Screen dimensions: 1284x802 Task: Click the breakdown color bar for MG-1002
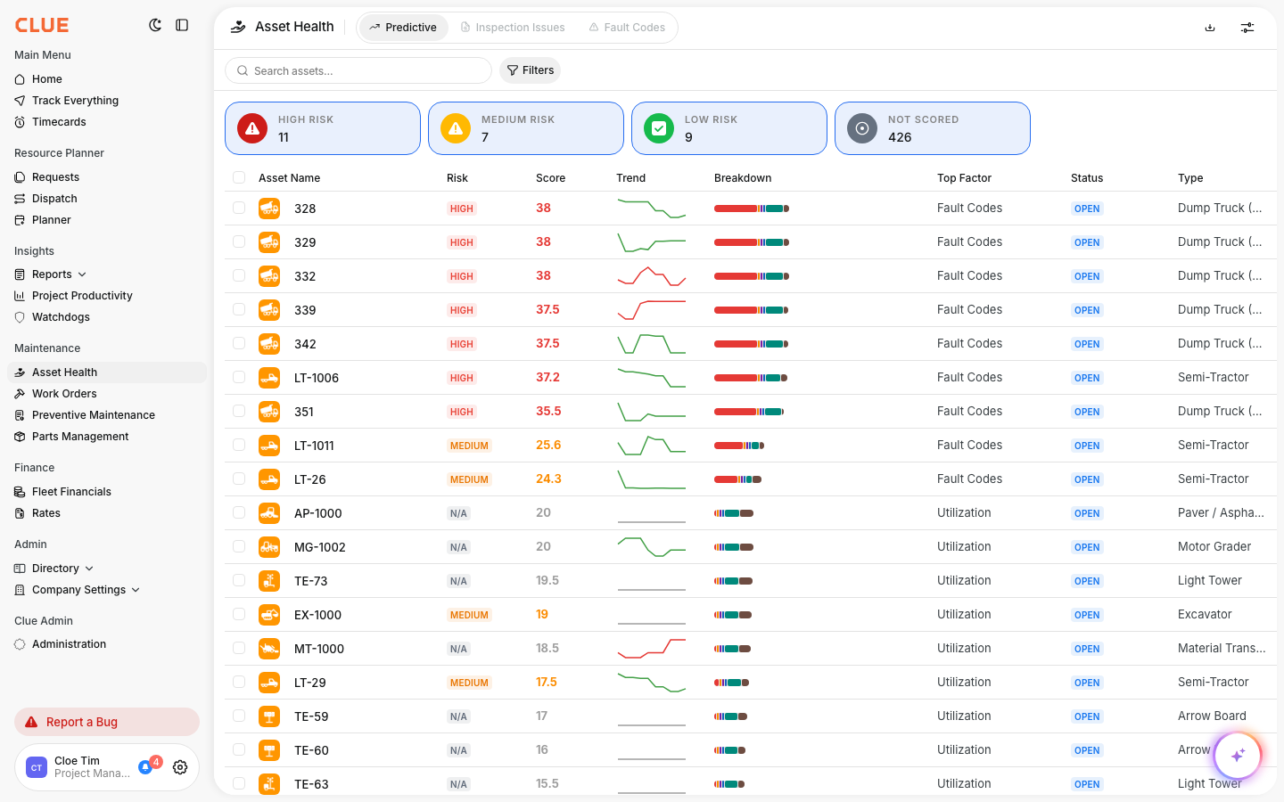pos(734,547)
